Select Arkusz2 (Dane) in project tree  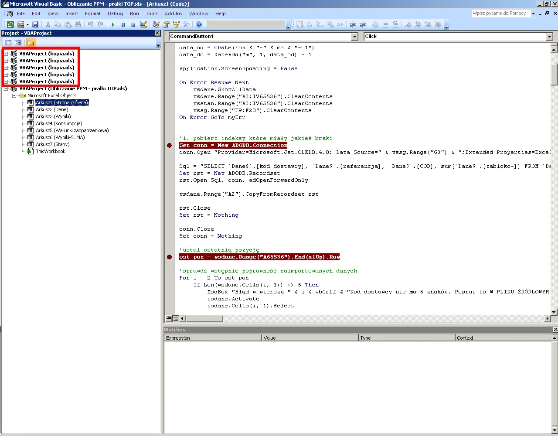pyautogui.click(x=52, y=109)
